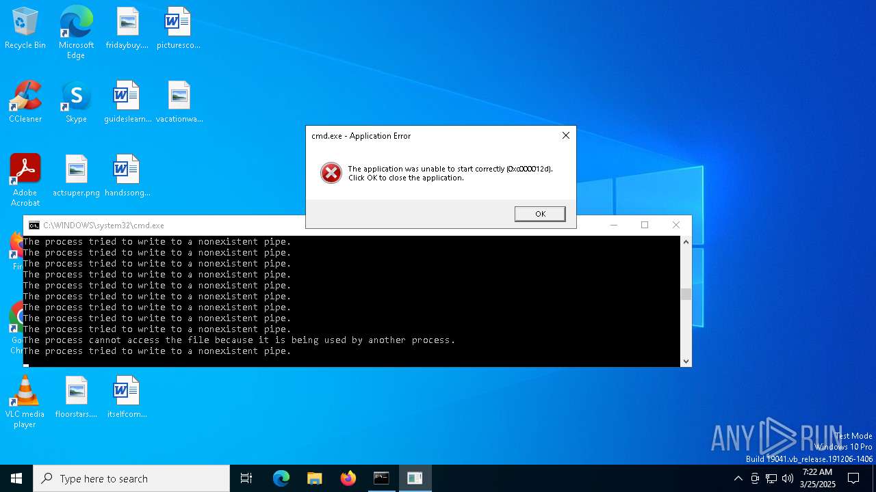The height and width of the screenshot is (492, 876).
Task: Open Microsoft Edge desktop shortcut
Action: [76, 32]
